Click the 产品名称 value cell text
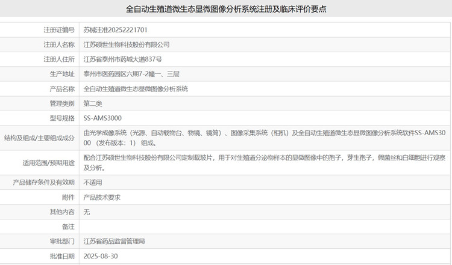Viewport: 452px width, 265px height. pyautogui.click(x=136, y=89)
